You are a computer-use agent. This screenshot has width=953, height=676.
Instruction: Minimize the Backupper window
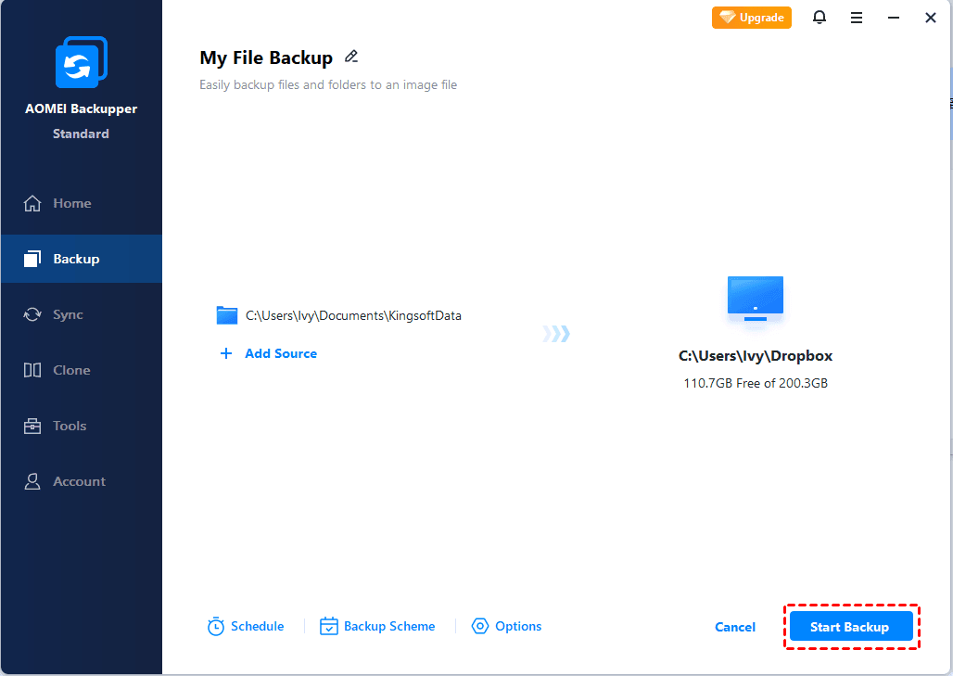click(894, 18)
